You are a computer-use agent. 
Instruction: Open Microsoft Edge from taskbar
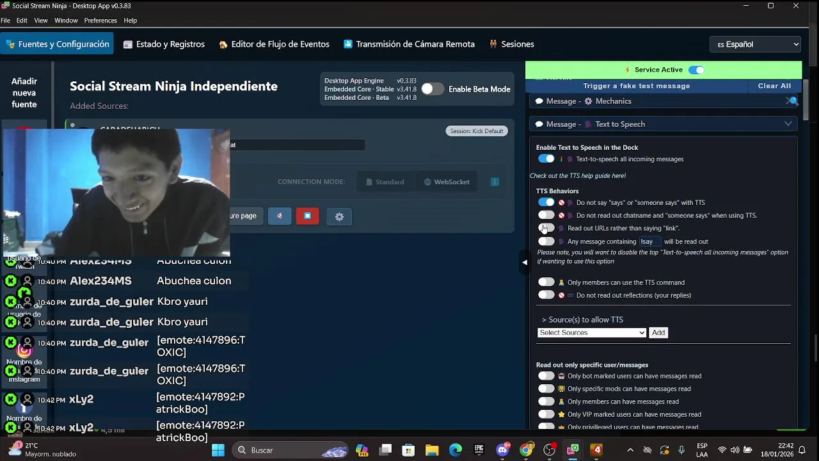click(x=456, y=450)
